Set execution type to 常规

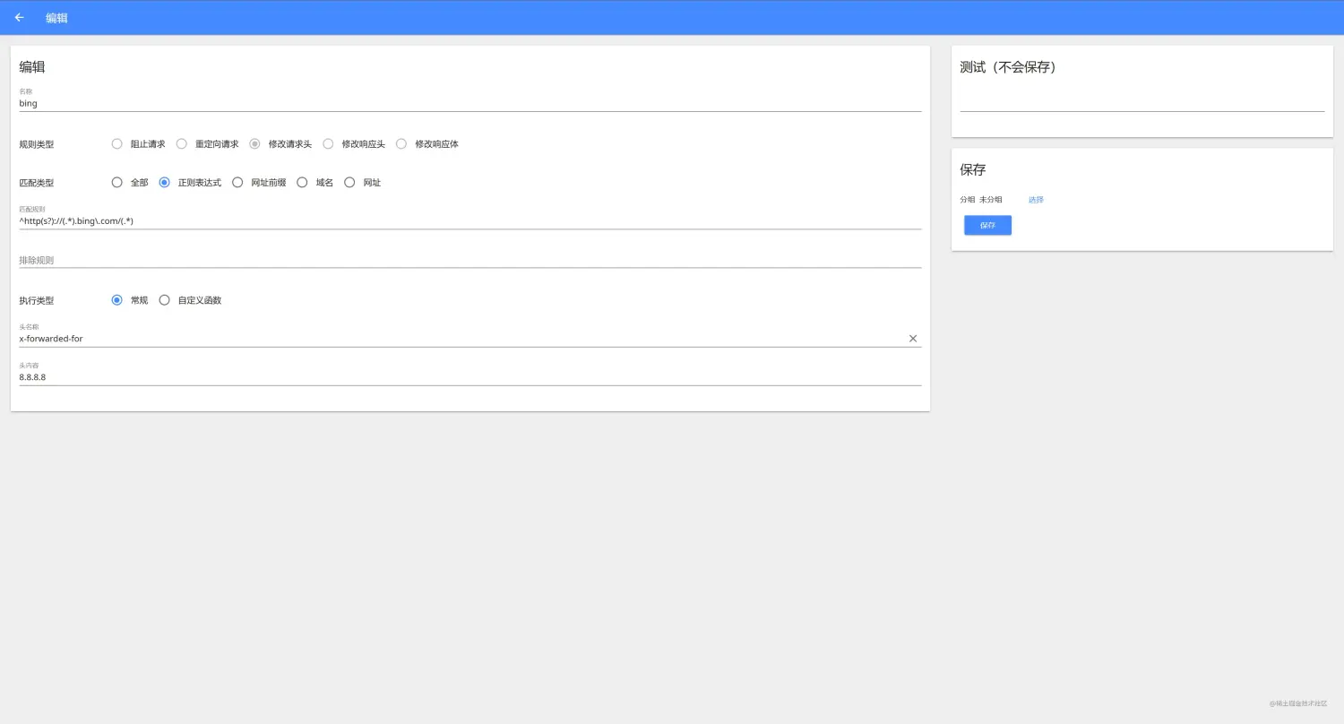117,300
